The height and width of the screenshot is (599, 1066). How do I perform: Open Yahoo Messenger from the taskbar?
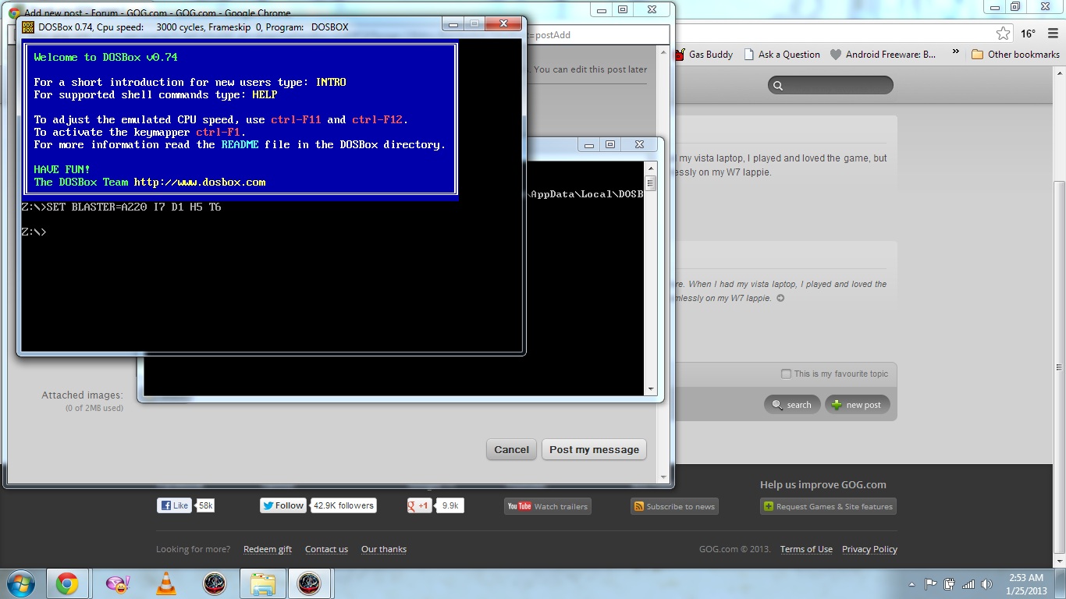(117, 583)
